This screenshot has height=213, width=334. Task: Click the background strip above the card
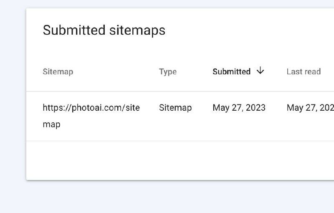(x=167, y=4)
